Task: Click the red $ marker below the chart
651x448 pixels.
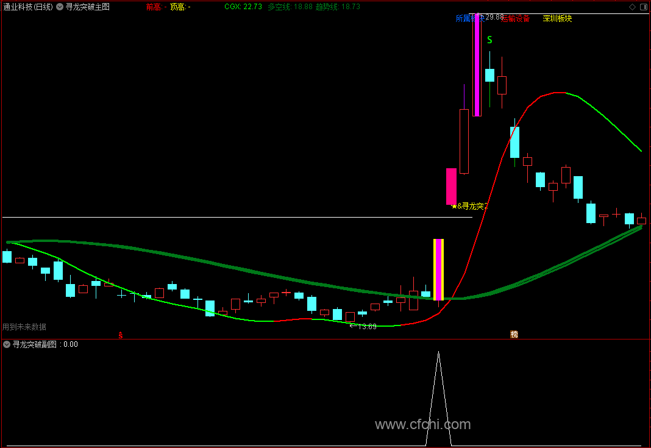Action: (121, 335)
